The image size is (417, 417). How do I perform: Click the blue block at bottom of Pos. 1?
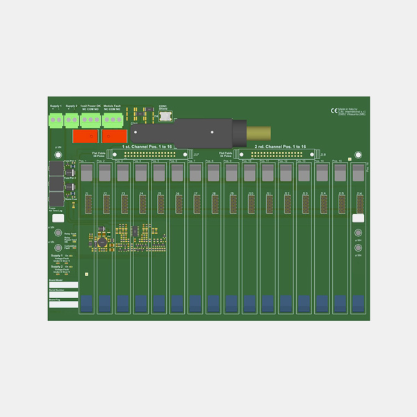pos(86,303)
